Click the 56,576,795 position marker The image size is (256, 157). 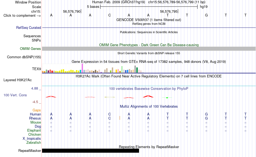coord(169,11)
